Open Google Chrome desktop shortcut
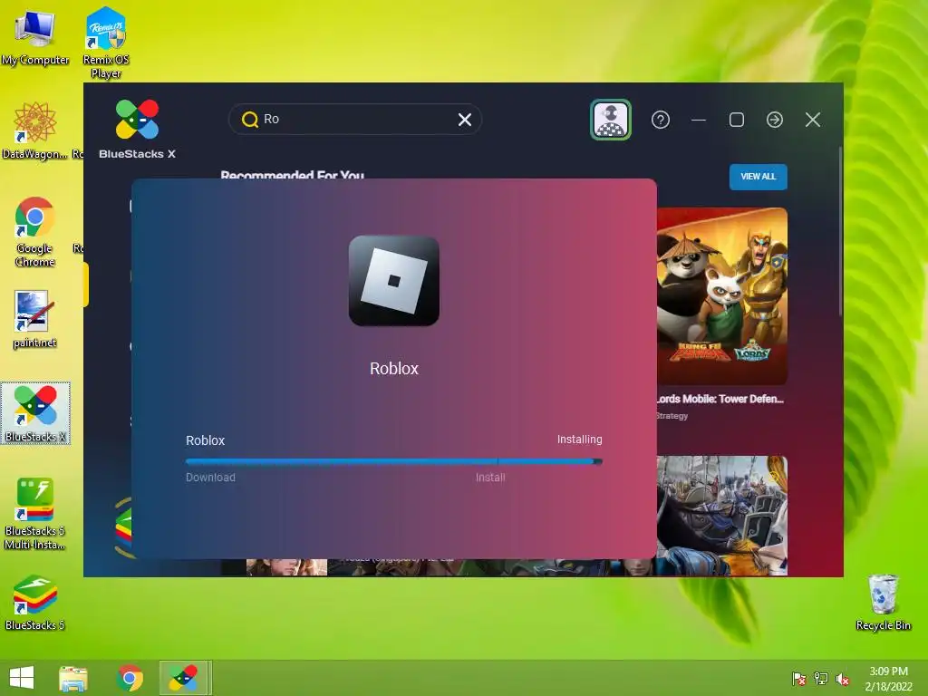Image resolution: width=928 pixels, height=696 pixels. (x=35, y=232)
